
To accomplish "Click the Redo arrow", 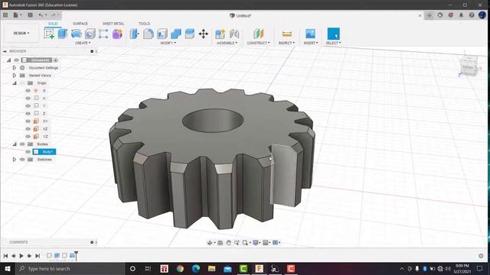I will coord(53,15).
